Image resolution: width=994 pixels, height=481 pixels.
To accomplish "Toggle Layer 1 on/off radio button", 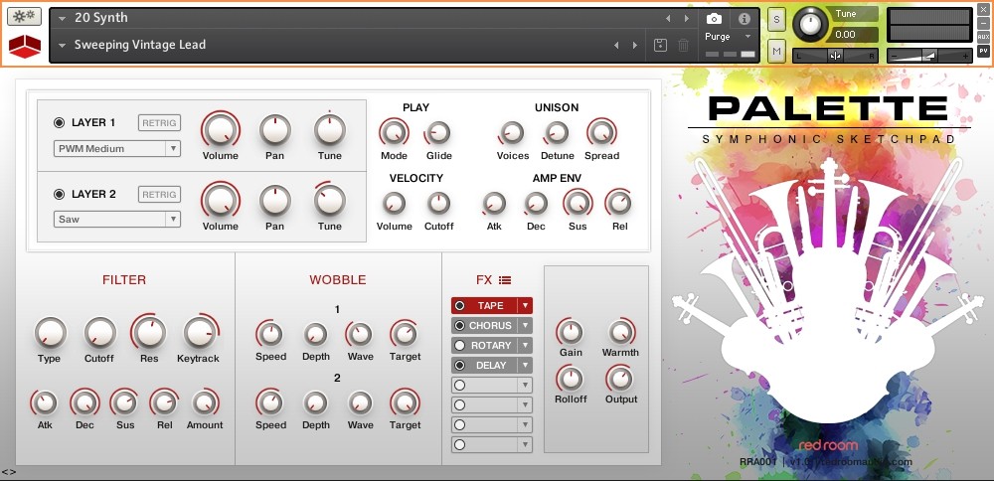I will point(59,123).
